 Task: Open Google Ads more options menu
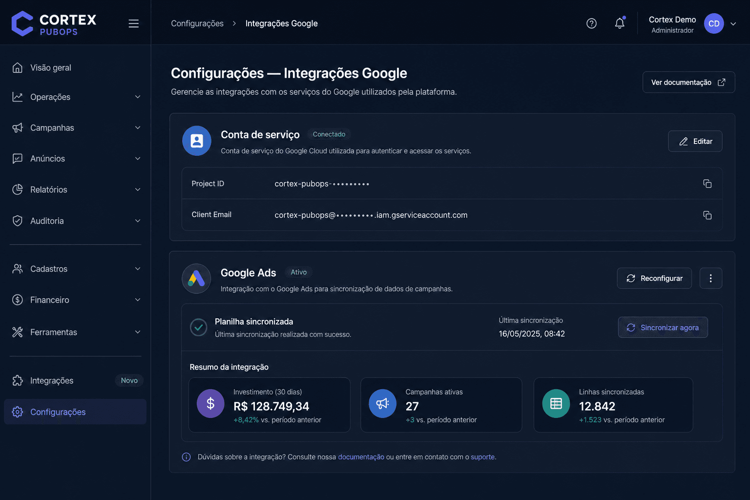(710, 278)
